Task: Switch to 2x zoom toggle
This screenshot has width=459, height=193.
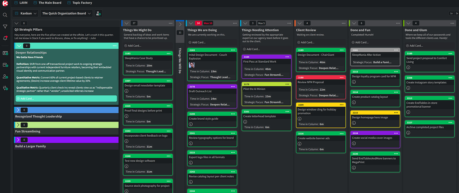Action: pos(457,14)
